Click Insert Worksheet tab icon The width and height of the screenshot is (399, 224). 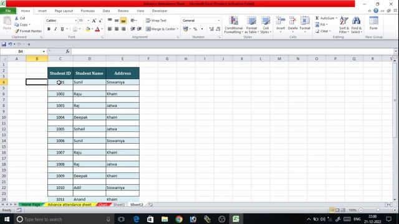(151, 205)
